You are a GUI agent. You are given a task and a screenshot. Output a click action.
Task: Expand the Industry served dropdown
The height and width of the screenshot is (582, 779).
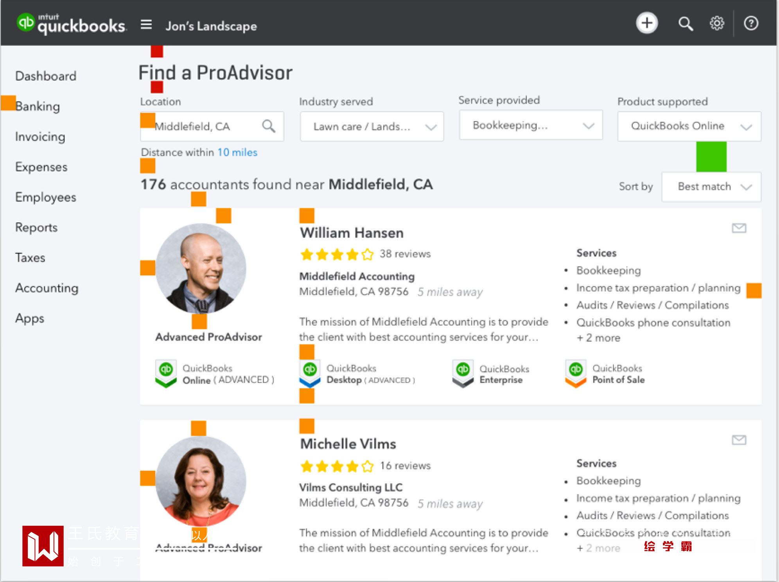point(372,127)
